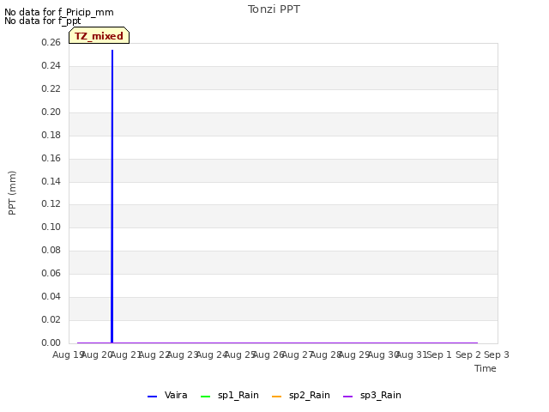Click the Sep 3 x-axis tick label
The height and width of the screenshot is (412, 549).
497,354
